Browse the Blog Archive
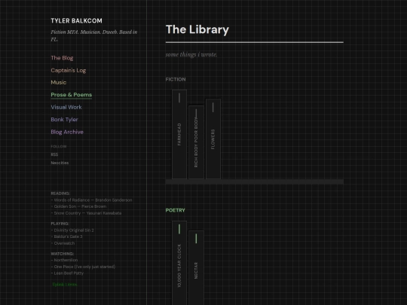 pyautogui.click(x=67, y=132)
